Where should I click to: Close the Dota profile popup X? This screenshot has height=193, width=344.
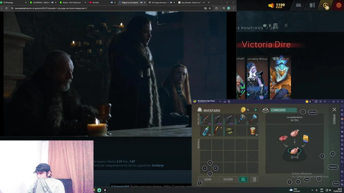(x=286, y=25)
